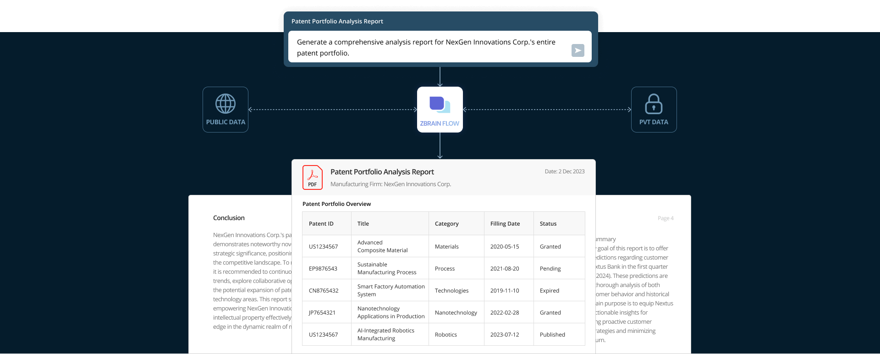Image resolution: width=880 pixels, height=354 pixels.
Task: Click the Date: 2 Dec 2023 text
Action: click(x=565, y=171)
